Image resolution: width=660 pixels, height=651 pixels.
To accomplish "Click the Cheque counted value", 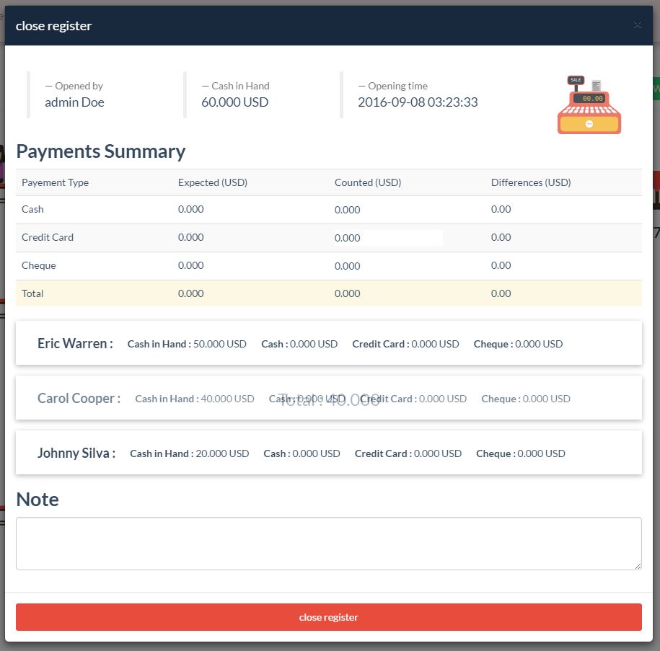I will point(348,266).
